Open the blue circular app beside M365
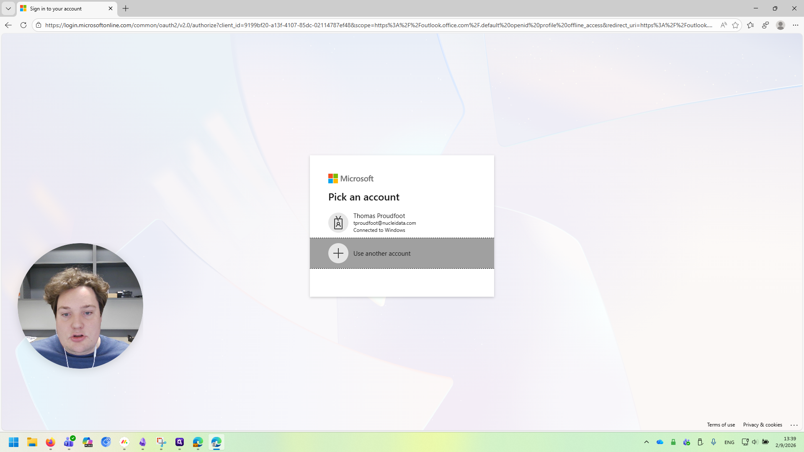Viewport: 804px width, 452px height. coord(106,442)
